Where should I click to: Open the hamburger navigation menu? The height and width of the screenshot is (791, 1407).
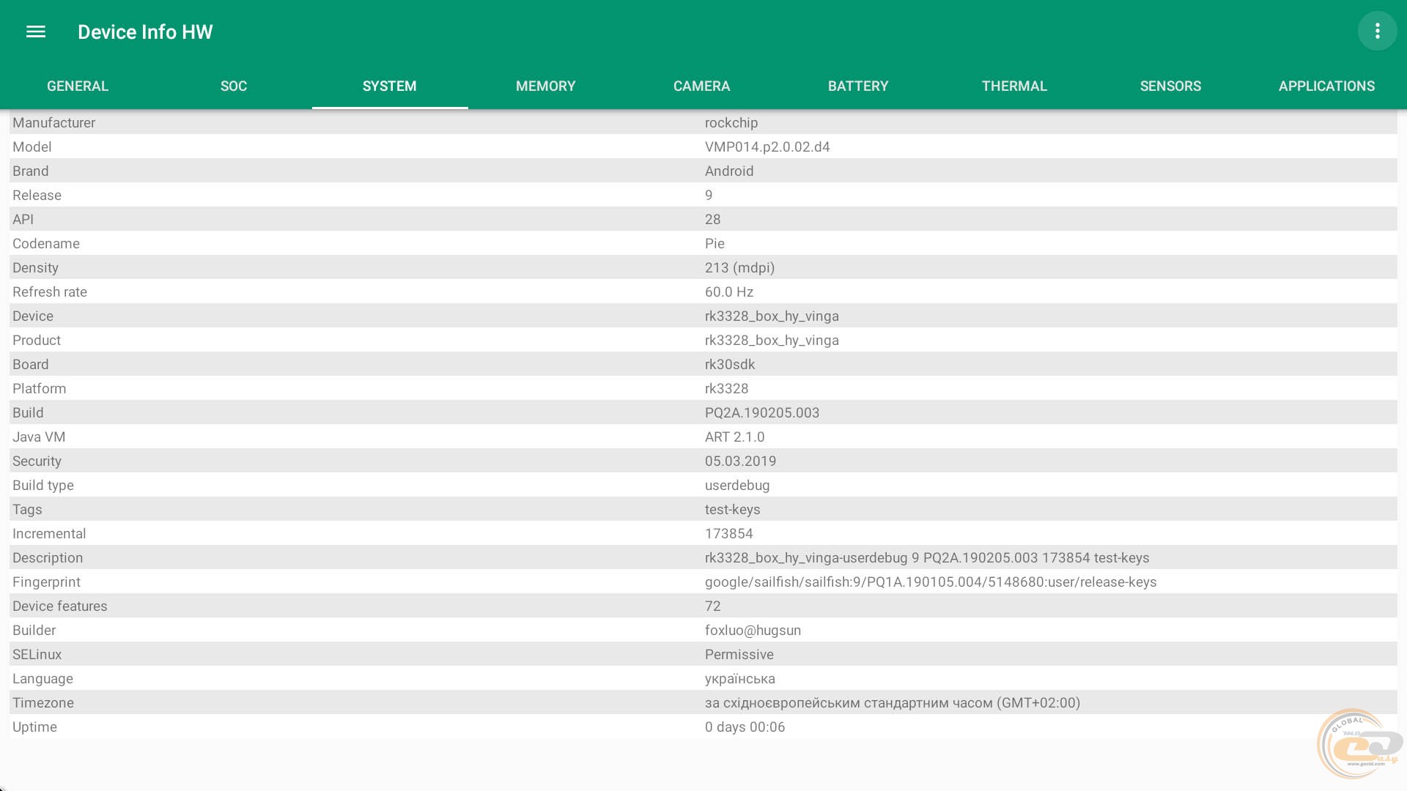pos(35,31)
